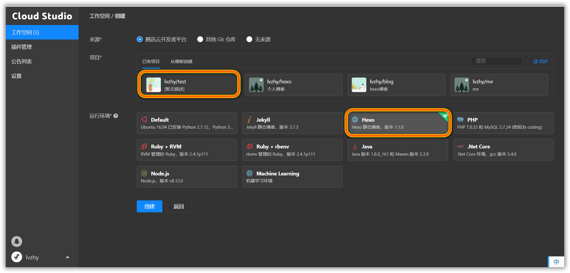Select the Jekyll environment title
Image resolution: width=570 pixels, height=273 pixels.
(263, 120)
